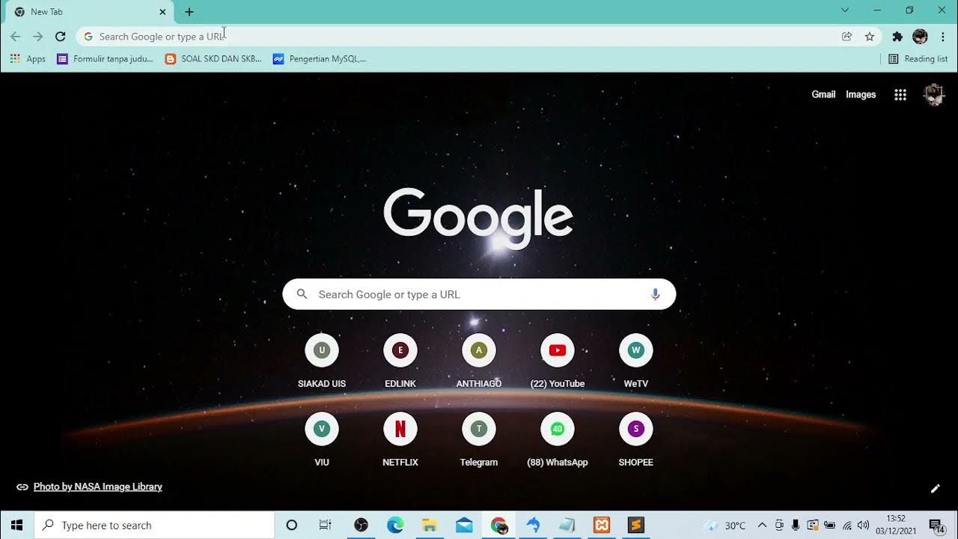
Task: Open the Extensions puzzle icon
Action: [x=897, y=36]
